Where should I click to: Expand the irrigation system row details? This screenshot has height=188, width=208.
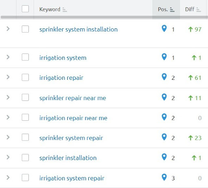tap(8, 57)
